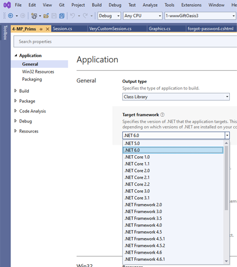Viewport: 237px width, 267px height.
Task: Switch to the forgot-password.cshtml tab
Action: click(210, 29)
